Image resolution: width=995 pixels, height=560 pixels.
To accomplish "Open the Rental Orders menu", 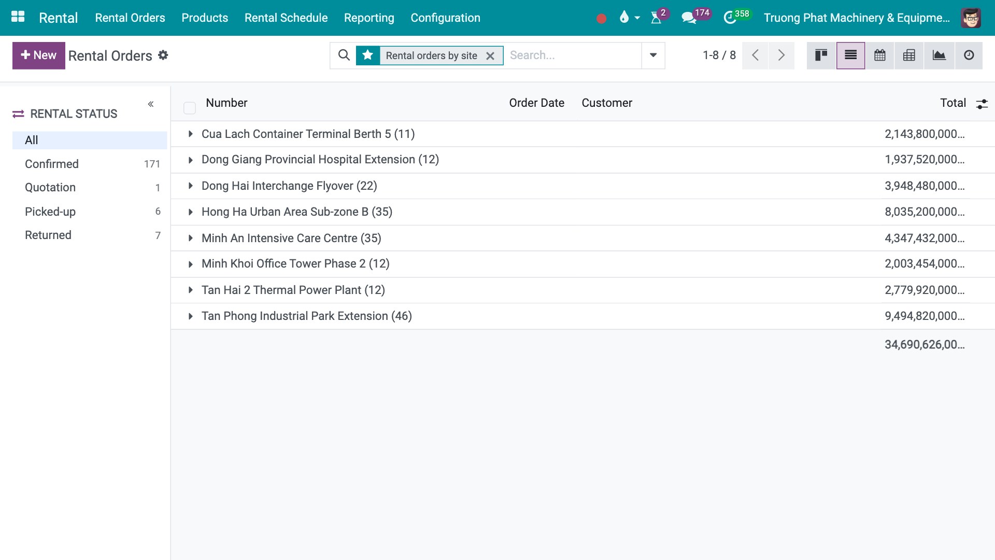I will click(x=130, y=18).
